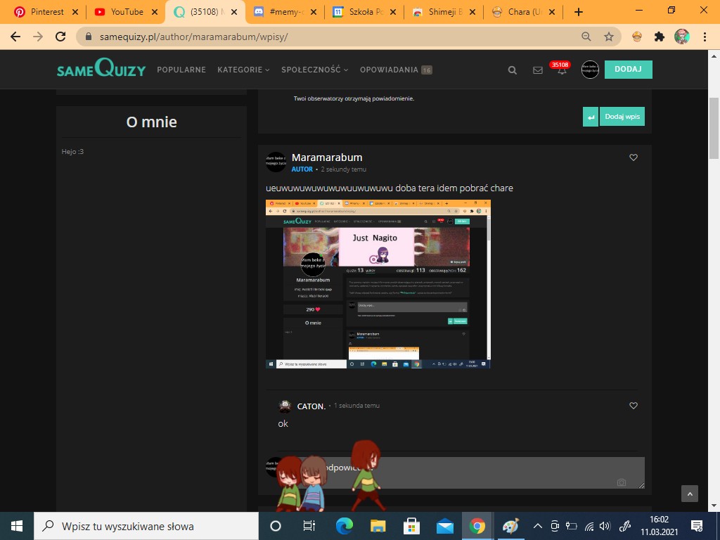Expand the SPOŁECZNOŚĆ dropdown menu
The width and height of the screenshot is (720, 540).
tap(314, 70)
